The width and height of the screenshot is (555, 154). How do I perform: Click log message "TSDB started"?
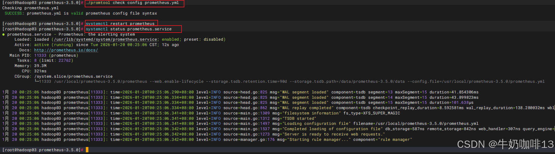tap(299, 118)
